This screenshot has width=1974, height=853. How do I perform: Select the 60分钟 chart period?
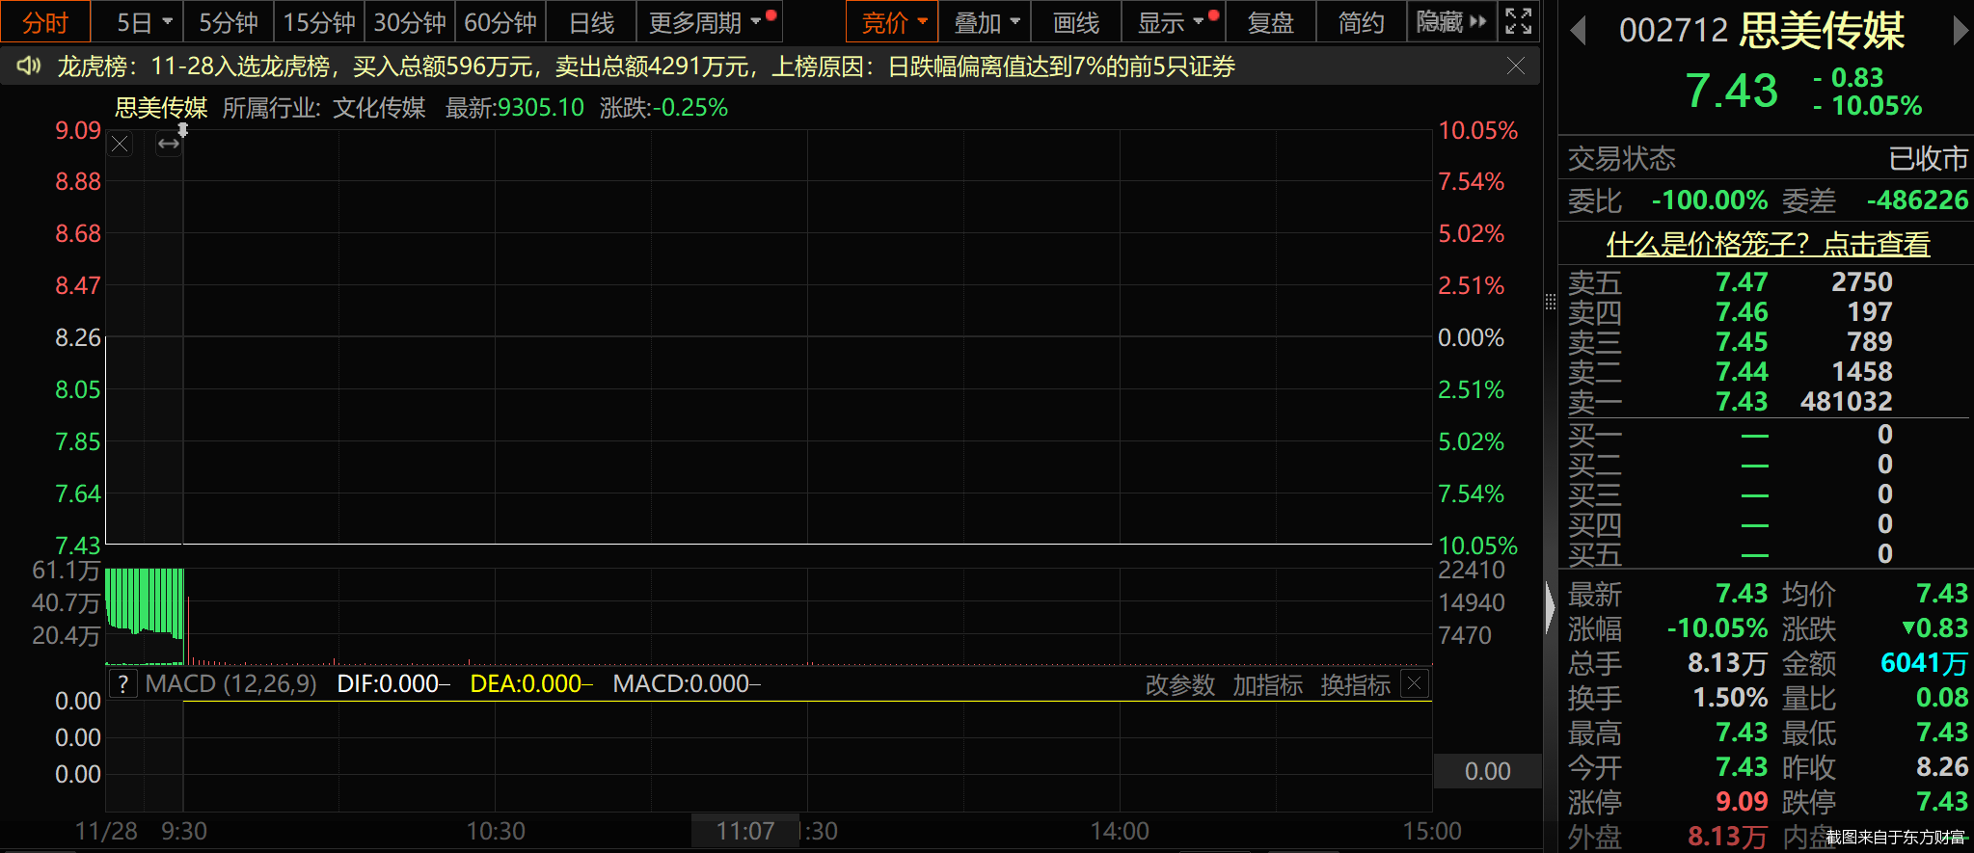tap(500, 21)
